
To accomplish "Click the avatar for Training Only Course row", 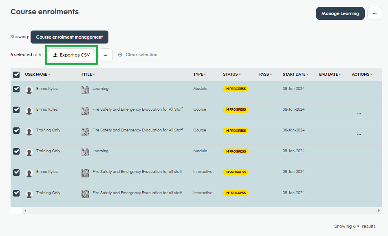I will click(x=29, y=131).
